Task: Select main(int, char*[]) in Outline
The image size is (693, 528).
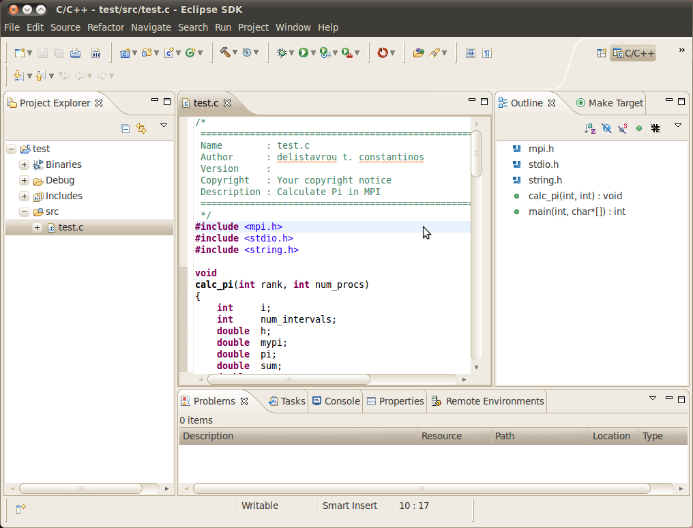Action: (x=577, y=212)
